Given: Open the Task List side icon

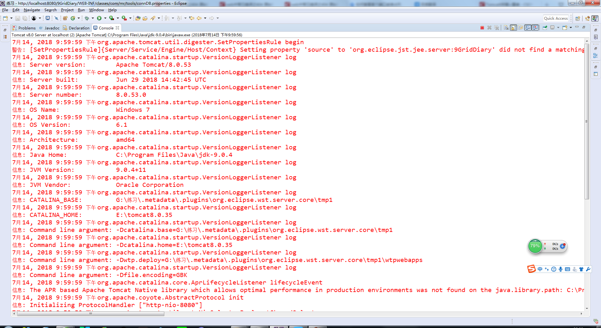Looking at the screenshot, I should (x=596, y=37).
